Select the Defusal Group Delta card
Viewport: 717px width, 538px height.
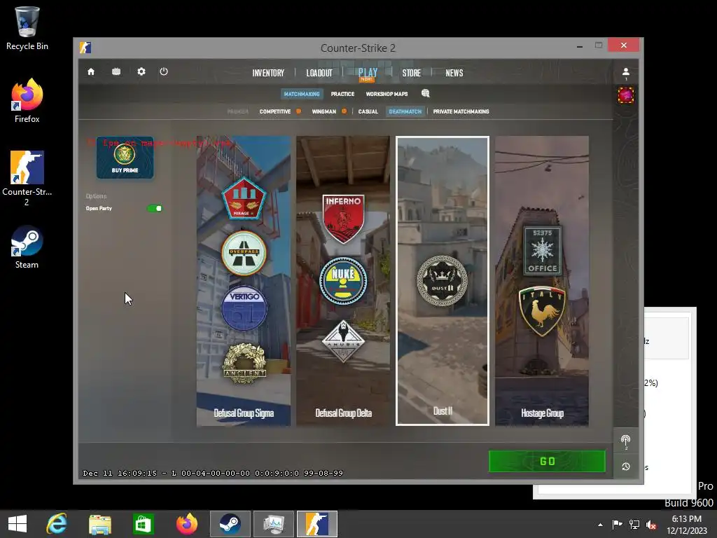(343, 281)
